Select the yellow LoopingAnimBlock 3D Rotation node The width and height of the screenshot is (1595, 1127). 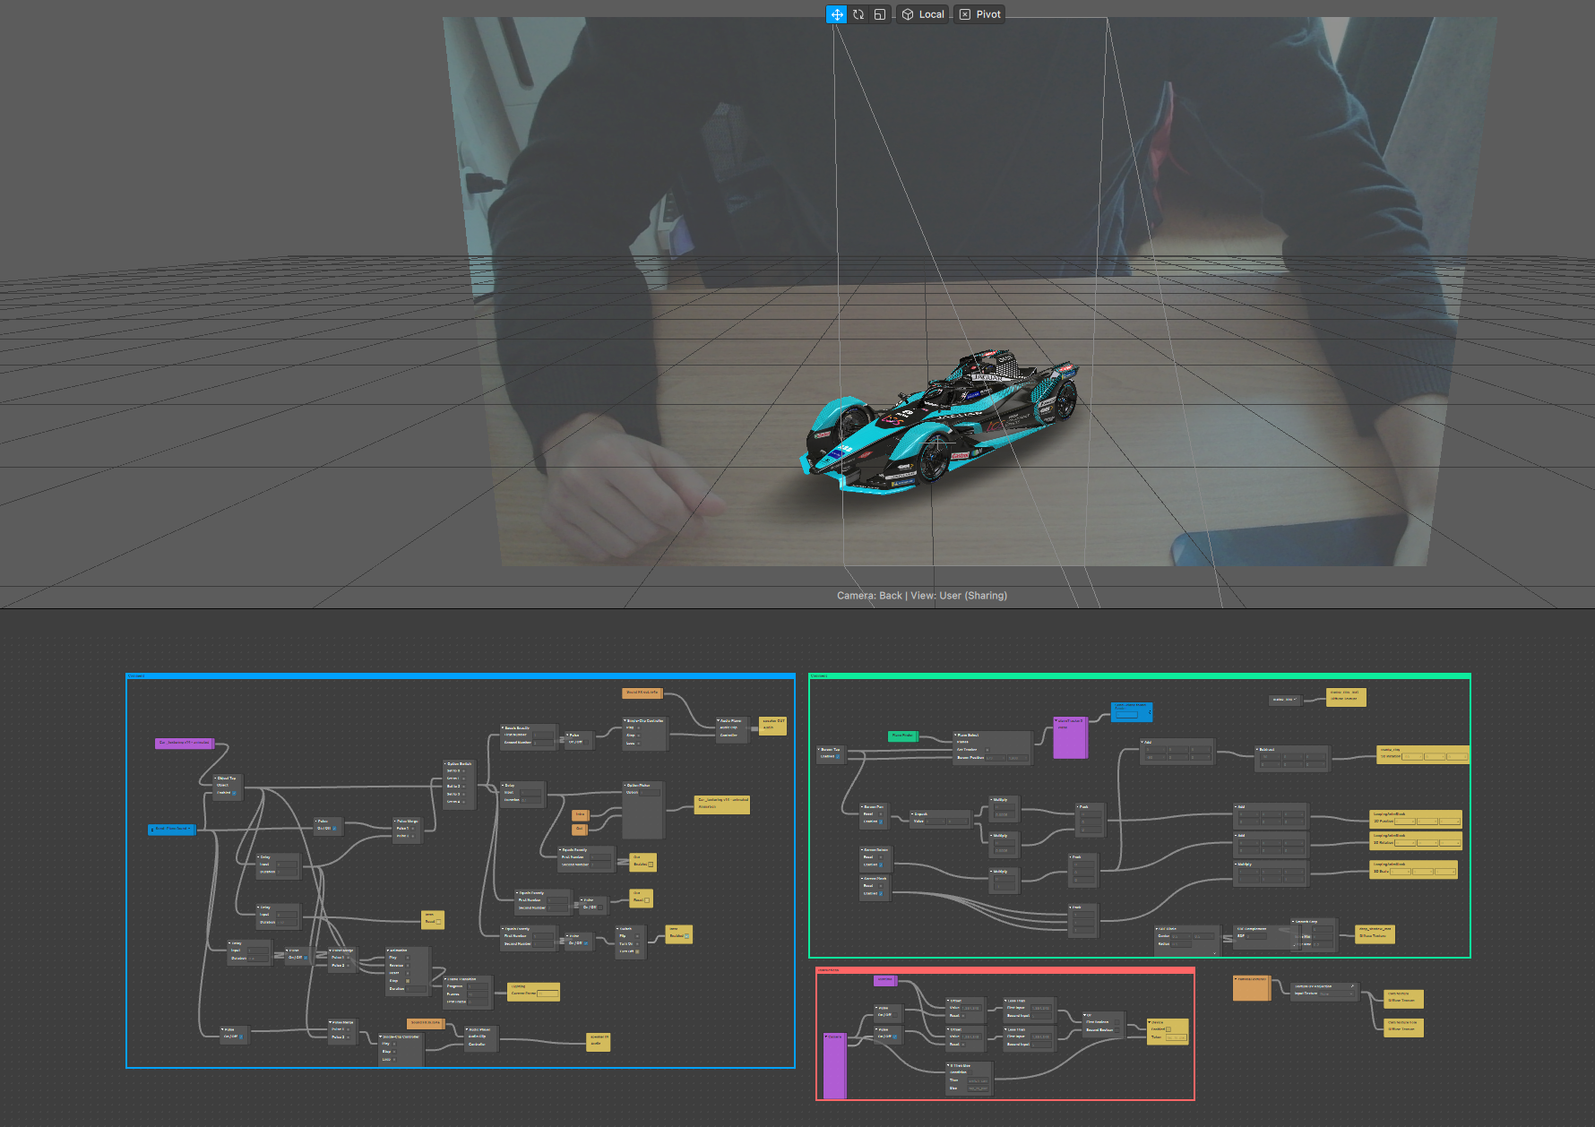(1416, 840)
